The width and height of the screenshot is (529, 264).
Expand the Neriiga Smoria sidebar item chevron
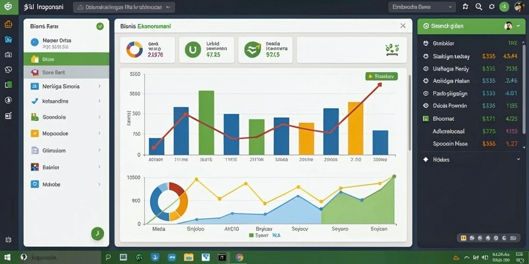99,86
